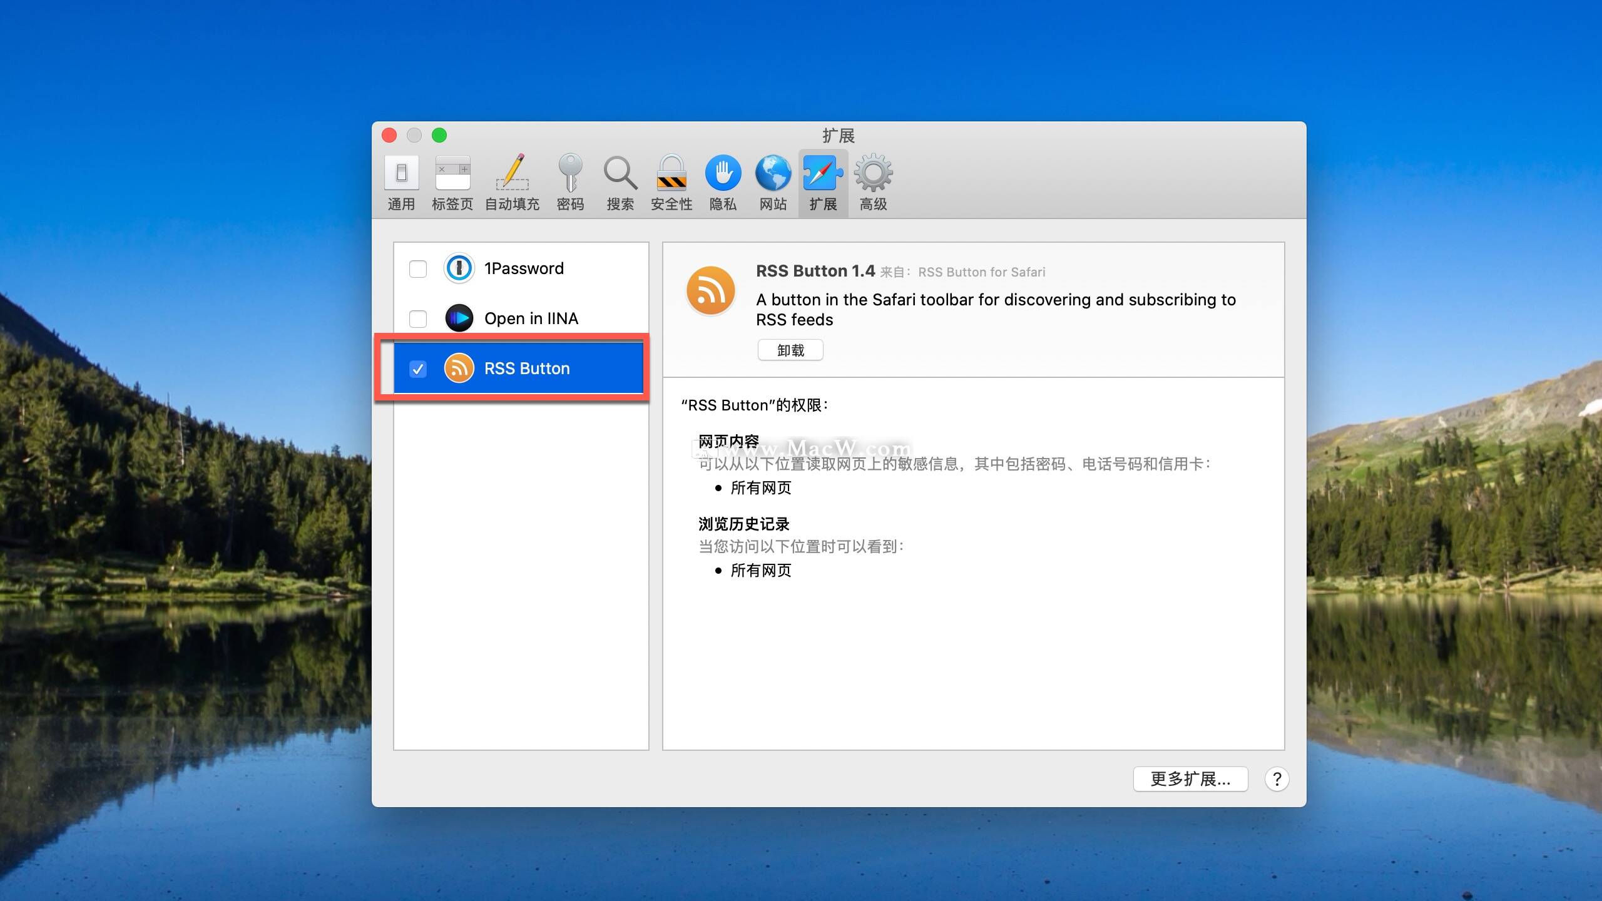Click the large RSS icon in details pane
The width and height of the screenshot is (1602, 901).
click(x=710, y=291)
